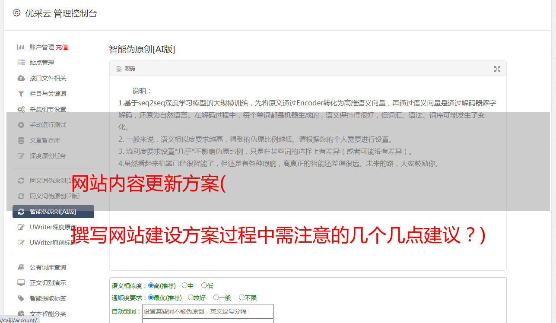Switch the editor to 源码 source view

126,69
